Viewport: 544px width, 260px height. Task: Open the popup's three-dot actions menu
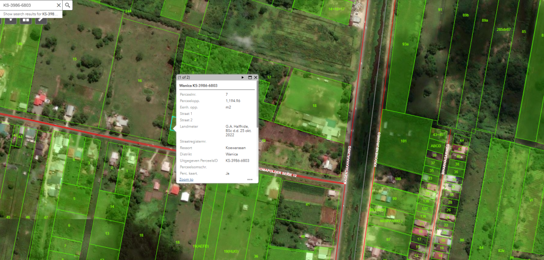(250, 180)
